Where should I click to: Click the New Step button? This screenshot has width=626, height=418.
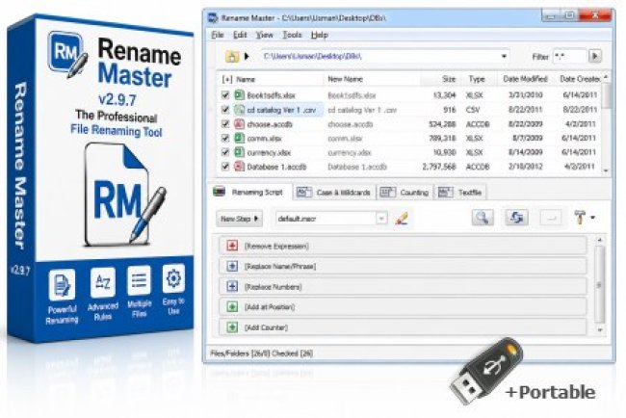(239, 219)
